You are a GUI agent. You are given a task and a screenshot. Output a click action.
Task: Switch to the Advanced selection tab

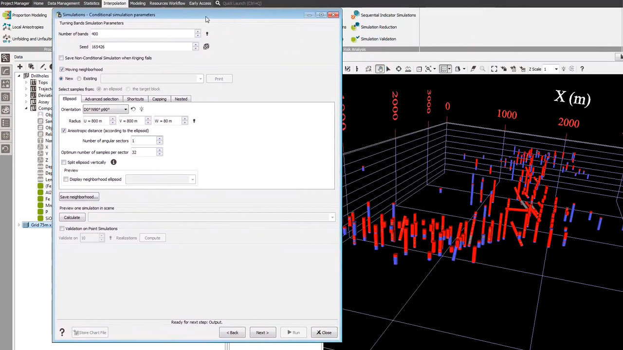point(101,99)
